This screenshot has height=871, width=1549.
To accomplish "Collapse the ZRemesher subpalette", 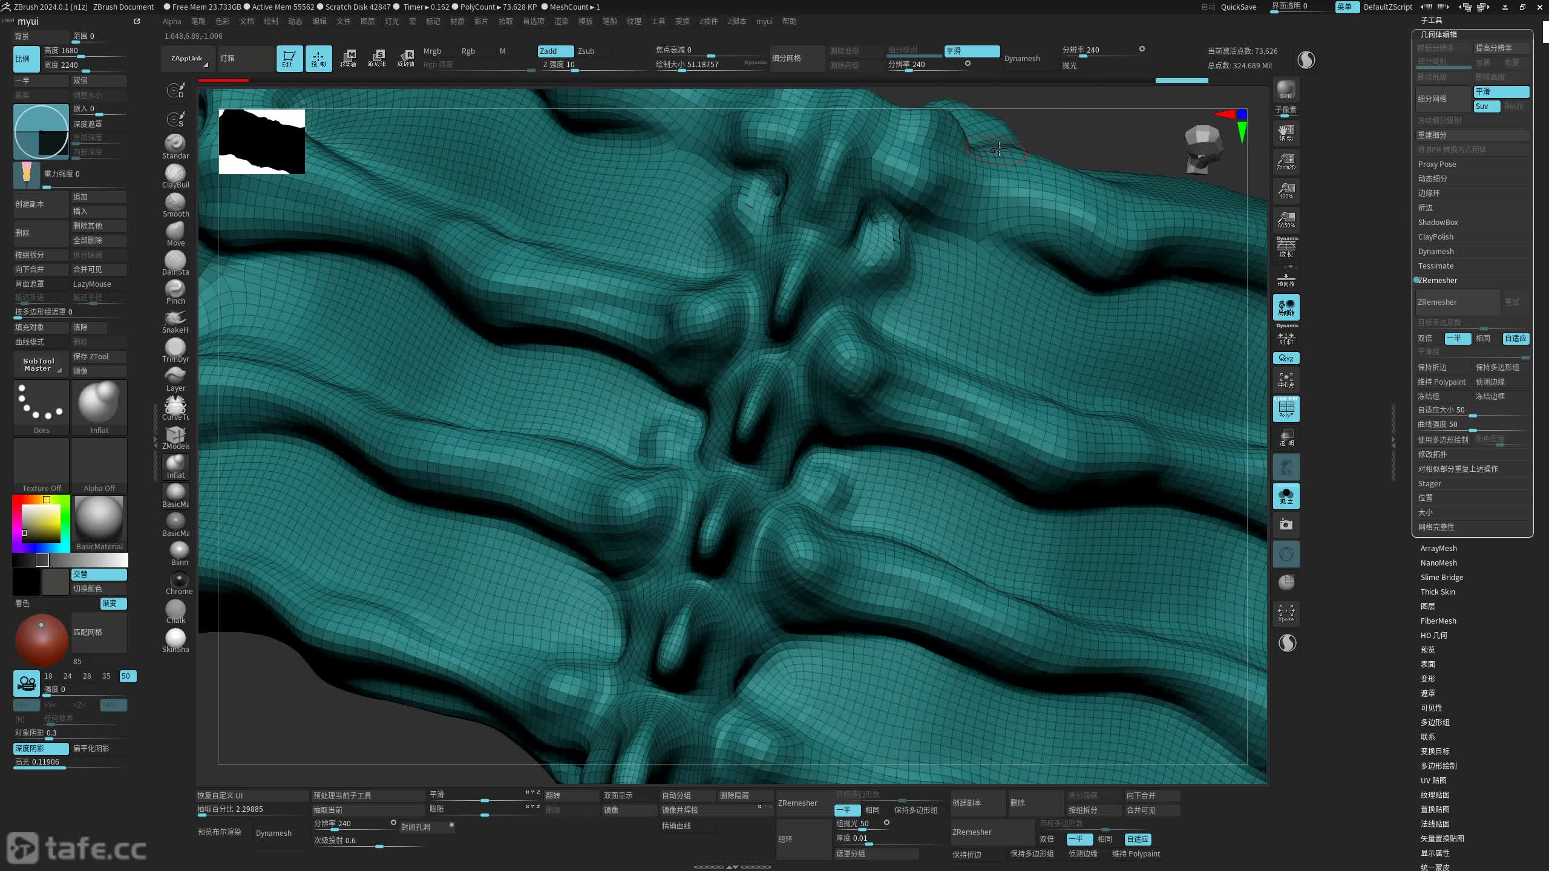I will 1437,280.
